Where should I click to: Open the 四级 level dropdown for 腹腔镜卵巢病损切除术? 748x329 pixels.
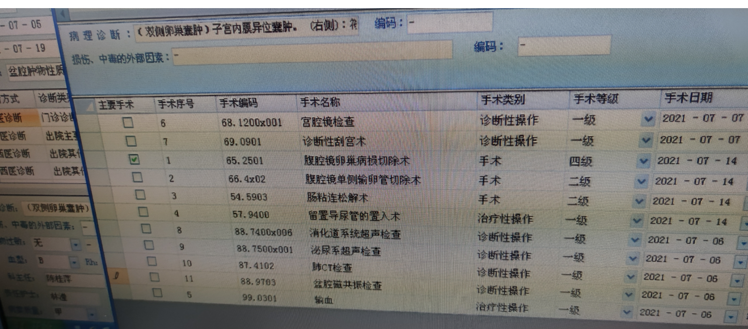click(x=644, y=161)
